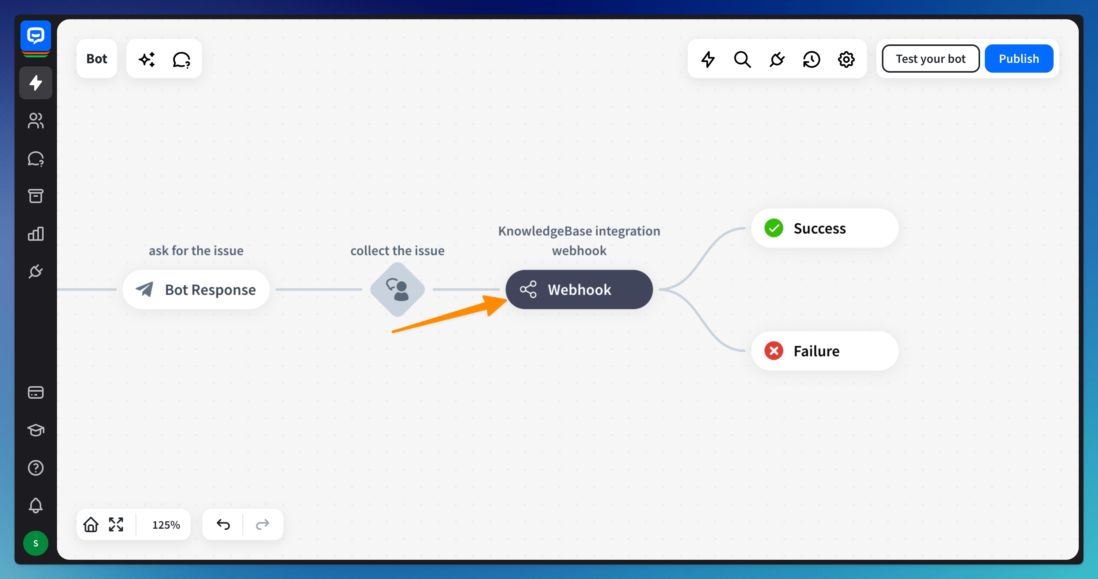Click the 125% zoom level control
Viewport: 1098px width, 579px height.
(166, 524)
